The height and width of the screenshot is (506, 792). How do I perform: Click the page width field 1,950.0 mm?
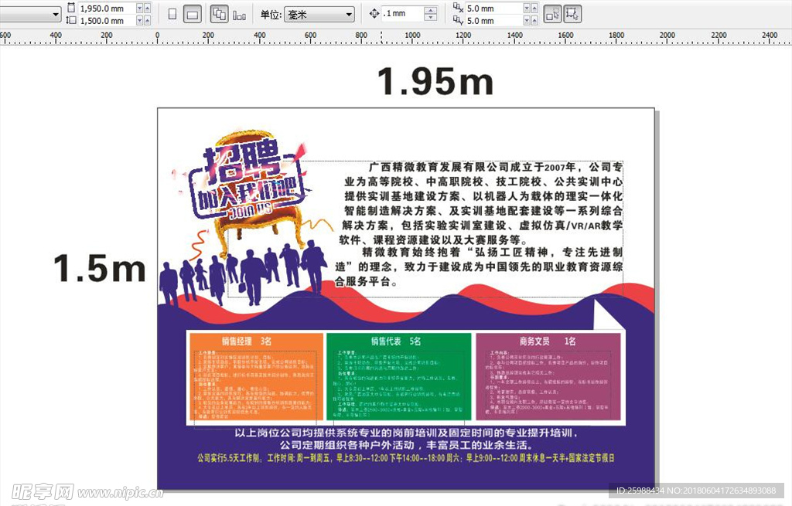tap(105, 8)
